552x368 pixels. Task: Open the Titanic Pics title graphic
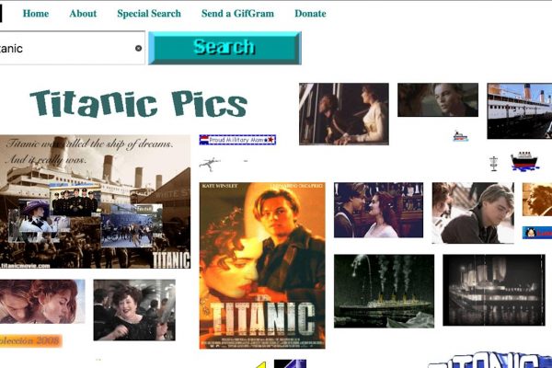pyautogui.click(x=138, y=104)
